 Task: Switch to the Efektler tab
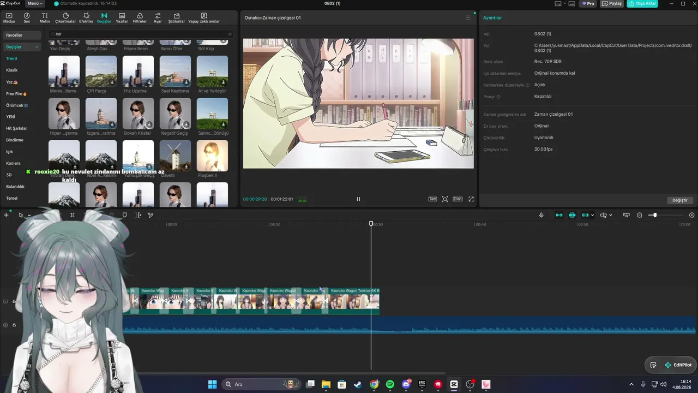point(86,18)
